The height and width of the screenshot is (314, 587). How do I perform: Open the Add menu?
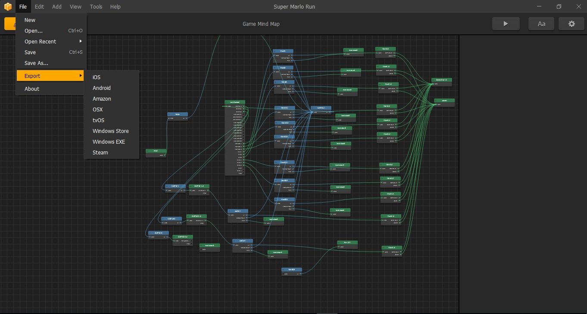pos(57,6)
